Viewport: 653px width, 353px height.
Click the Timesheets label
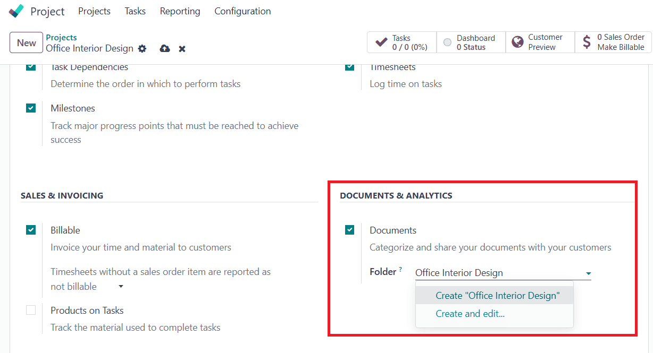pos(393,67)
